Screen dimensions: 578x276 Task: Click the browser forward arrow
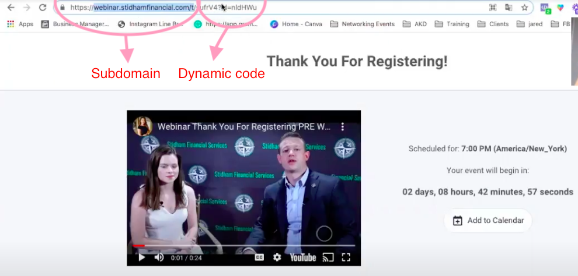[27, 8]
